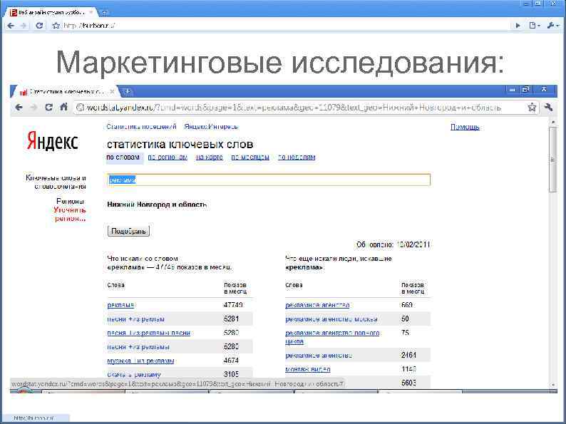Click outer browser Forward arrow

24,26
